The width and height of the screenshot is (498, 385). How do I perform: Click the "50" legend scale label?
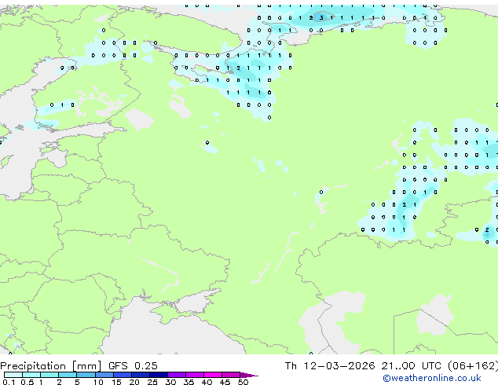coord(243,382)
